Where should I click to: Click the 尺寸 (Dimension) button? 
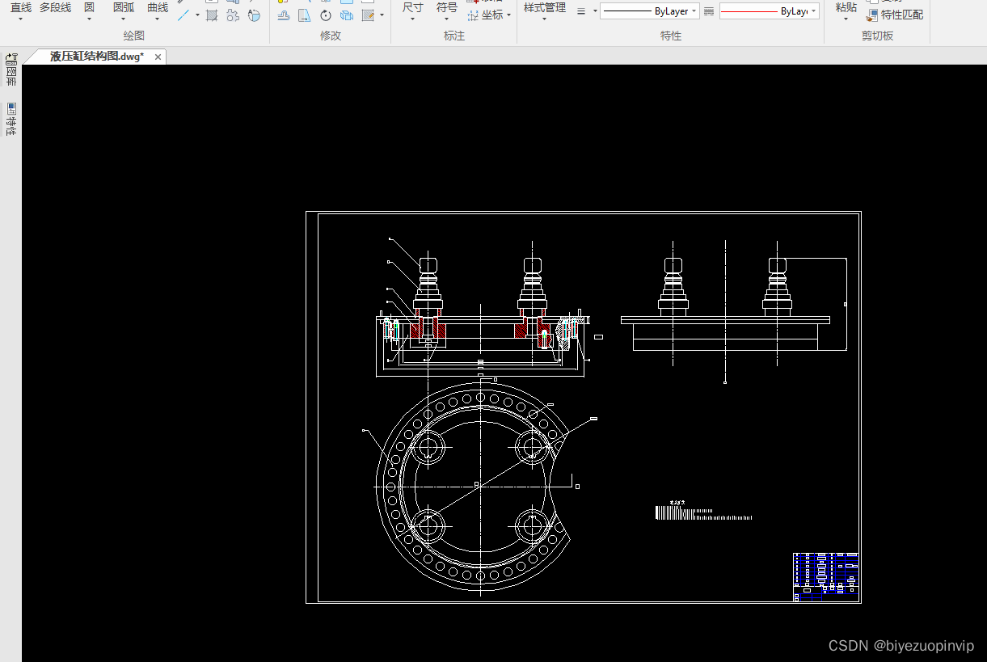[412, 7]
